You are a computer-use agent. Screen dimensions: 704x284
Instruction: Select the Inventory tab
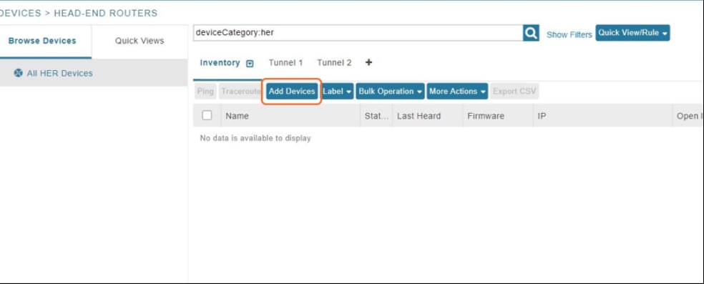(220, 63)
